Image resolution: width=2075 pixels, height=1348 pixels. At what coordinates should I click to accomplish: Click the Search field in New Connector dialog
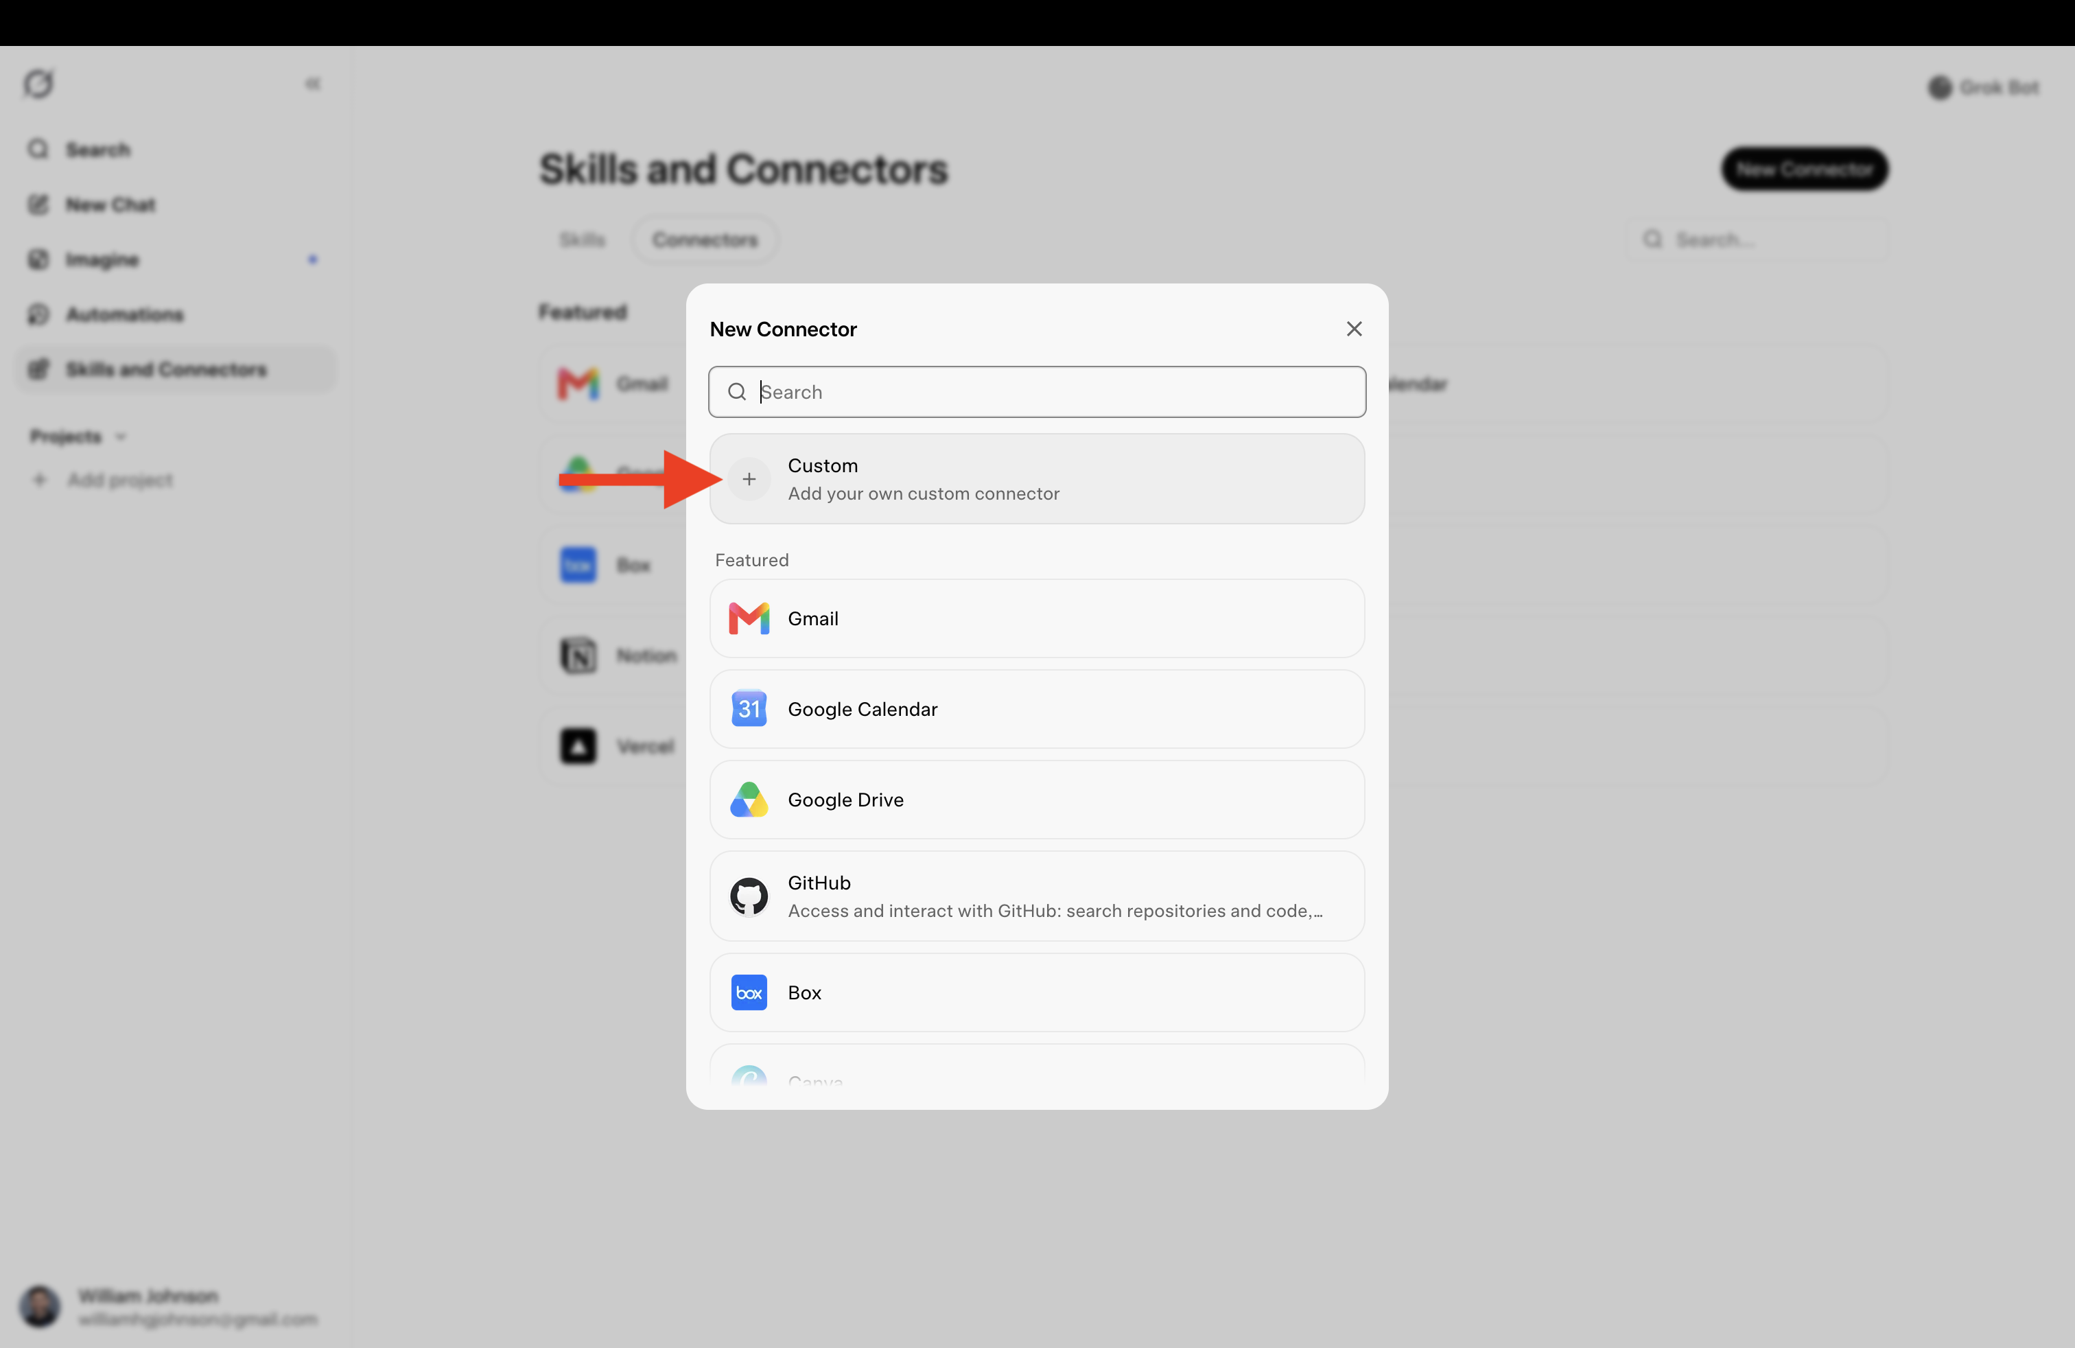coord(1037,391)
